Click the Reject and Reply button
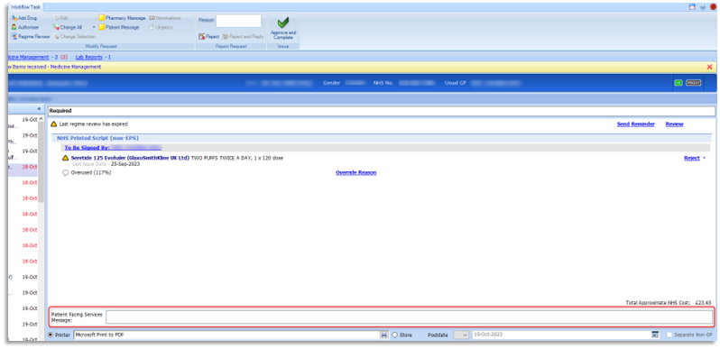 point(243,36)
